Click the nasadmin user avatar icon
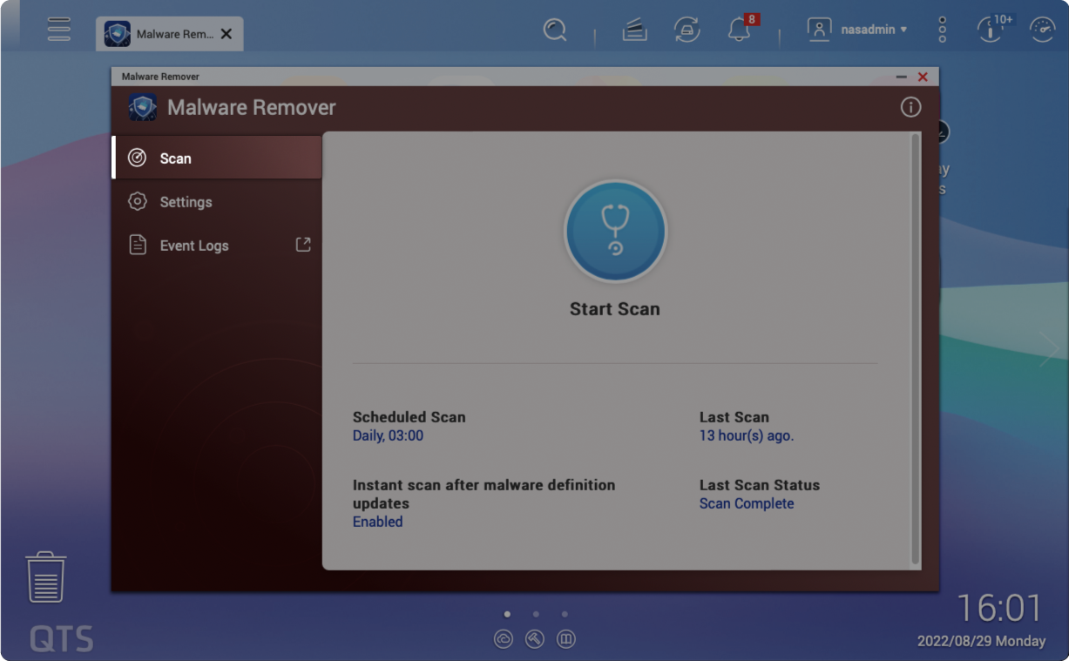Viewport: 1069px width, 661px height. 819,30
